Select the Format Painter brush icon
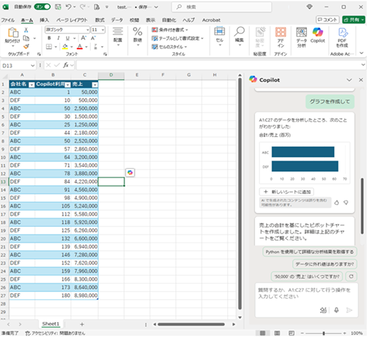This screenshot has height=337, width=367. pyautogui.click(x=26, y=47)
